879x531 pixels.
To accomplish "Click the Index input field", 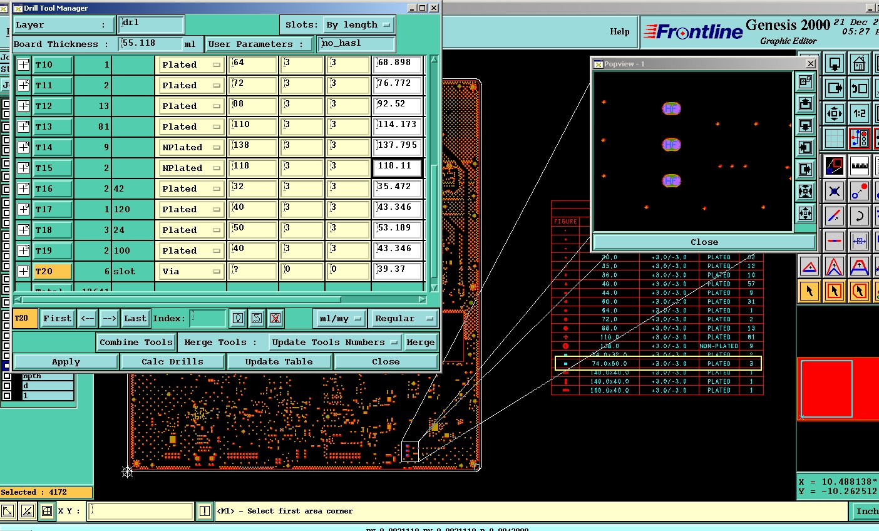I will [x=207, y=318].
